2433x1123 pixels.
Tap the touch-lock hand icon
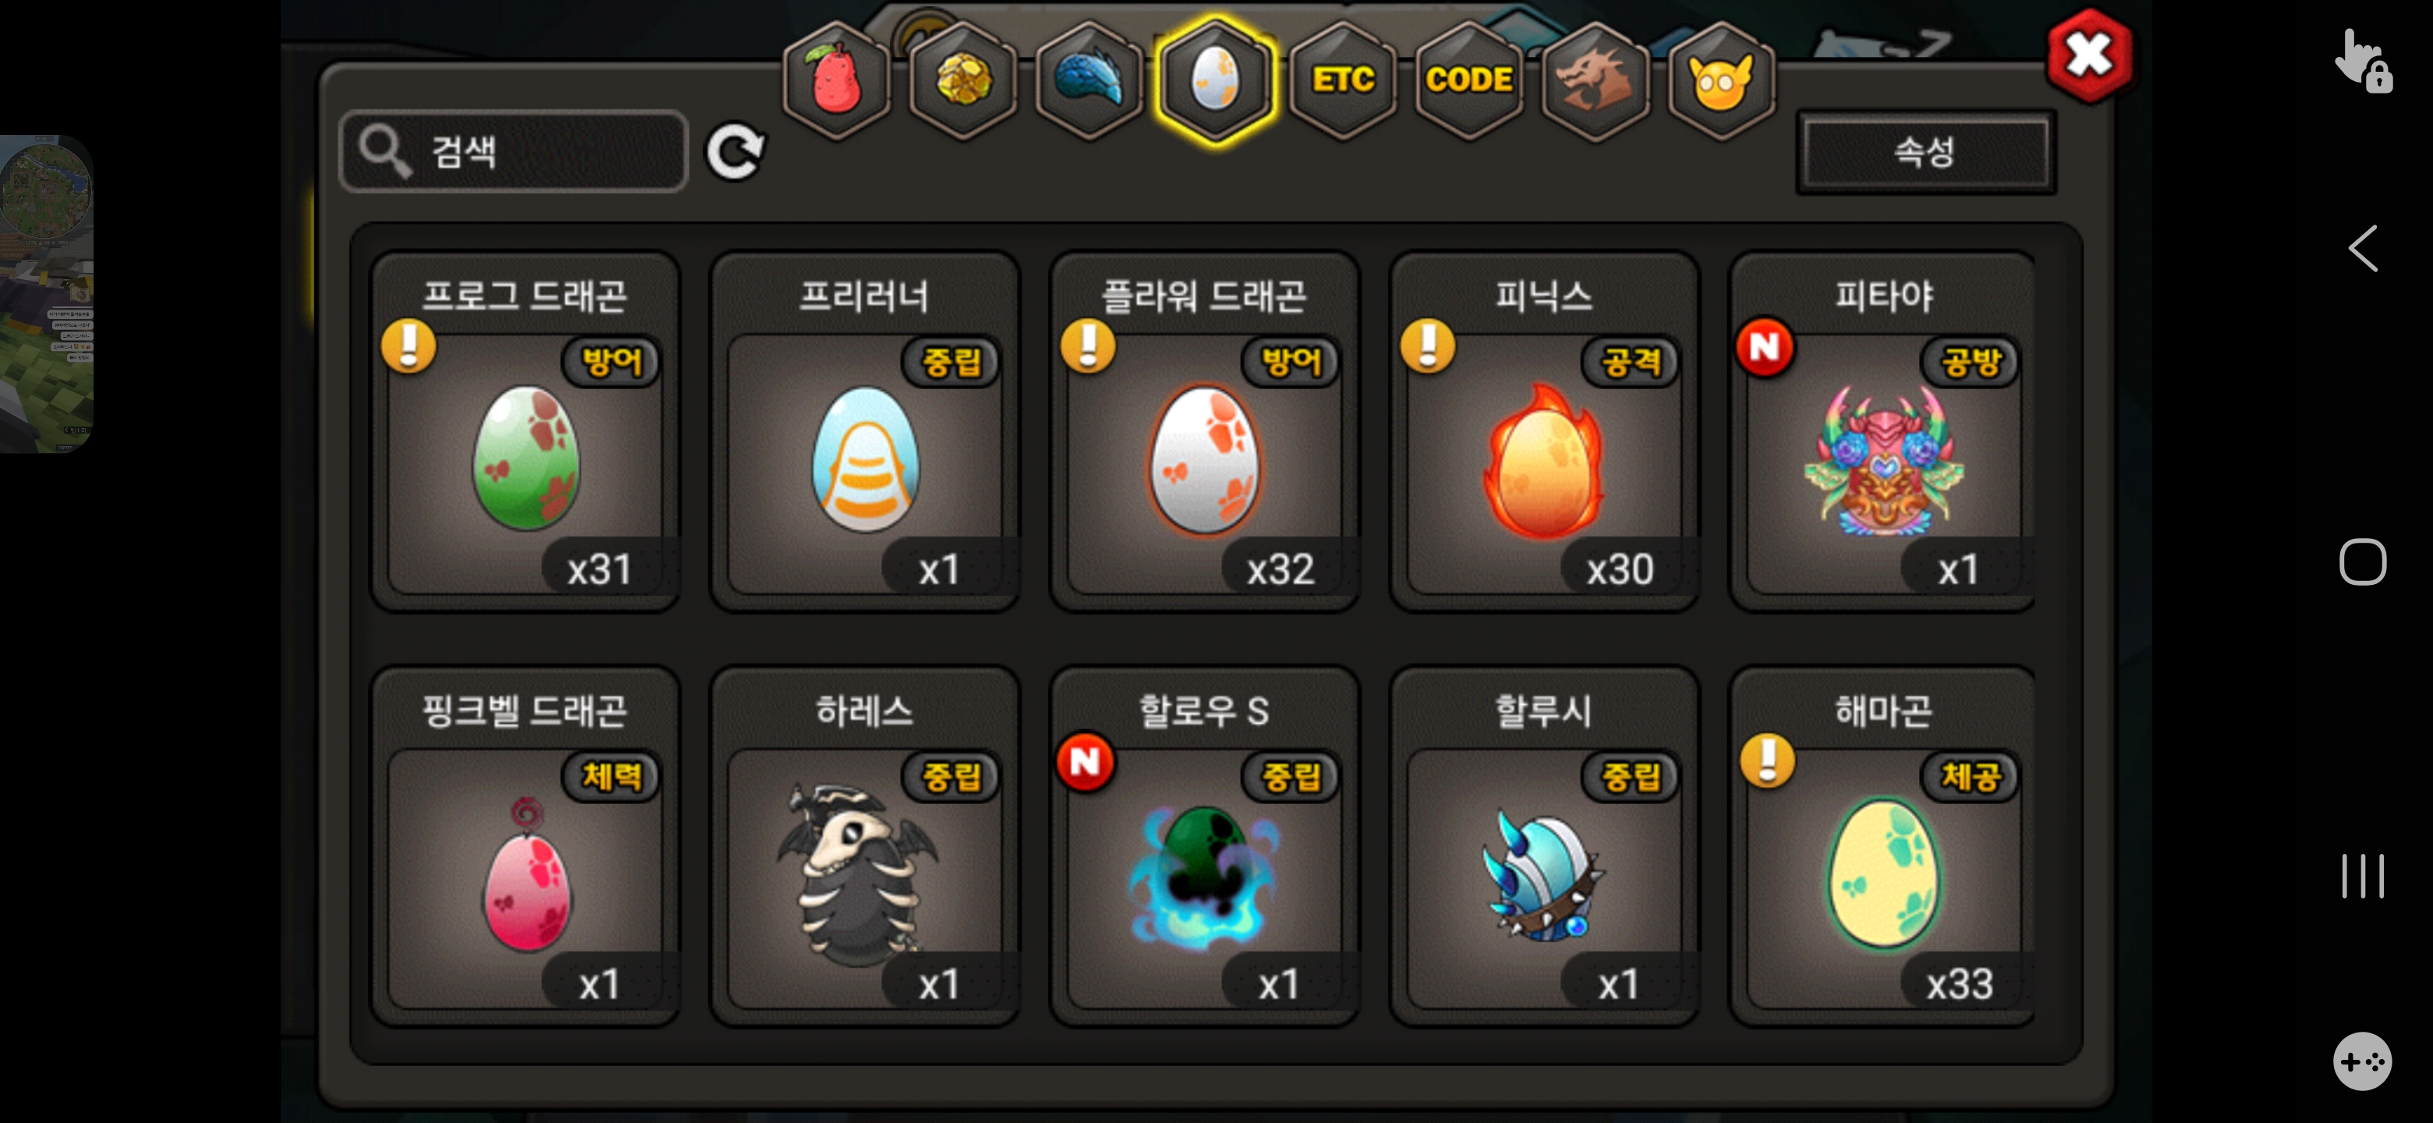coord(2362,62)
